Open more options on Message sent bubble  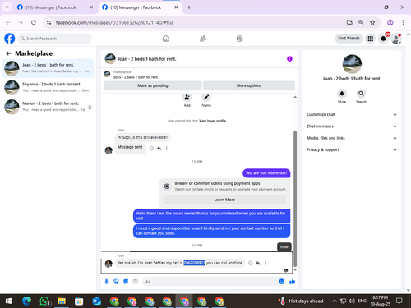coord(167,149)
